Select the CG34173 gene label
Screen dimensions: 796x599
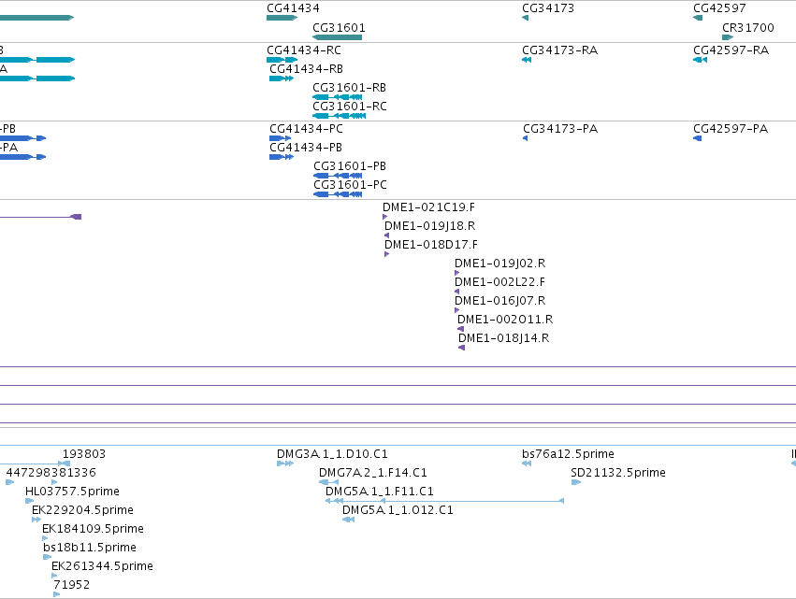[x=548, y=8]
